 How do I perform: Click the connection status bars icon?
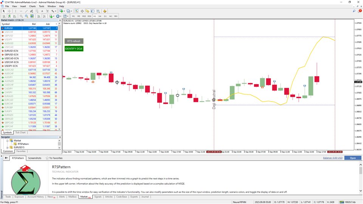click(x=342, y=202)
